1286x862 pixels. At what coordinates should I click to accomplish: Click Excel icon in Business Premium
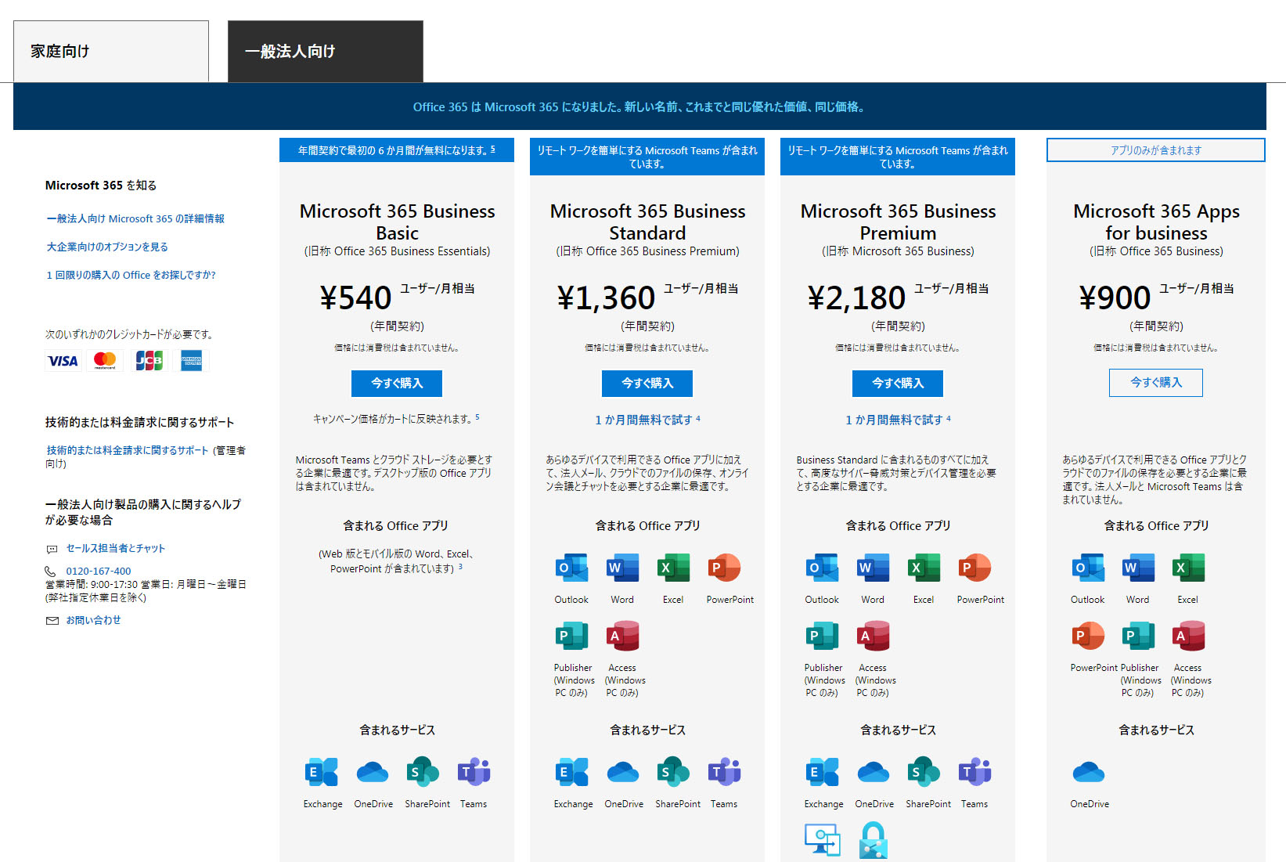924,568
